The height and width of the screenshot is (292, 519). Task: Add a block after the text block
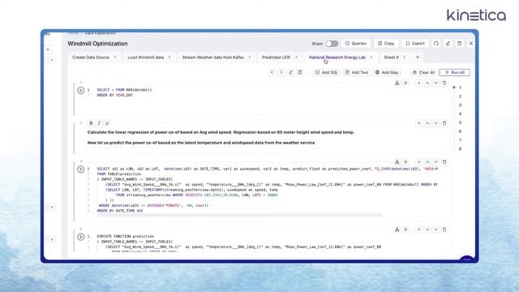point(418,123)
